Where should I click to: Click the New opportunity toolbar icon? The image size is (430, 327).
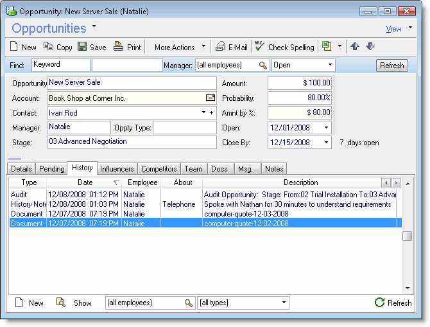(x=15, y=47)
